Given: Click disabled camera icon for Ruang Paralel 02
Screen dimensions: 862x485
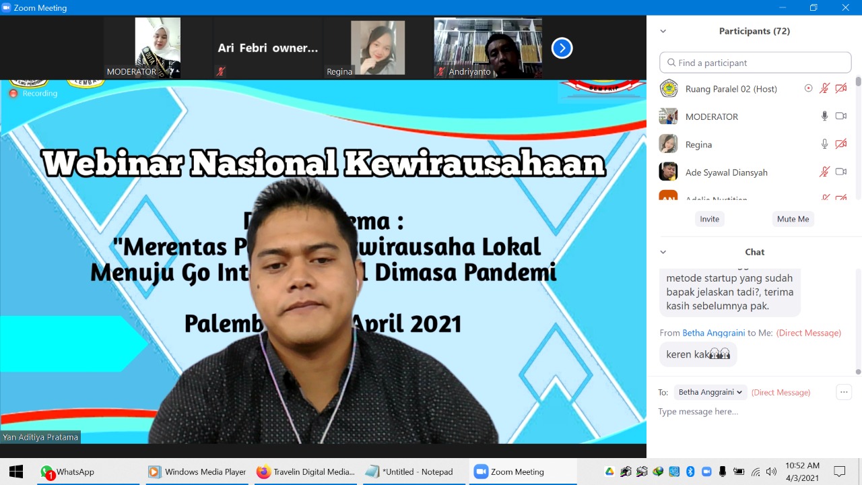Looking at the screenshot, I should (x=841, y=88).
